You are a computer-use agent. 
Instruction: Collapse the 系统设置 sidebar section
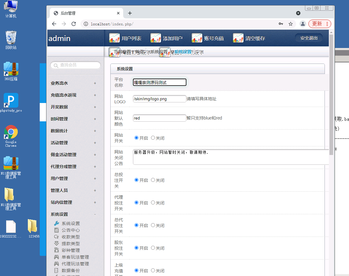(95, 214)
